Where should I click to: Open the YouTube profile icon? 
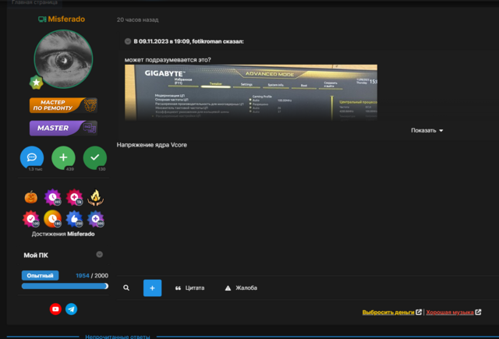(x=55, y=309)
